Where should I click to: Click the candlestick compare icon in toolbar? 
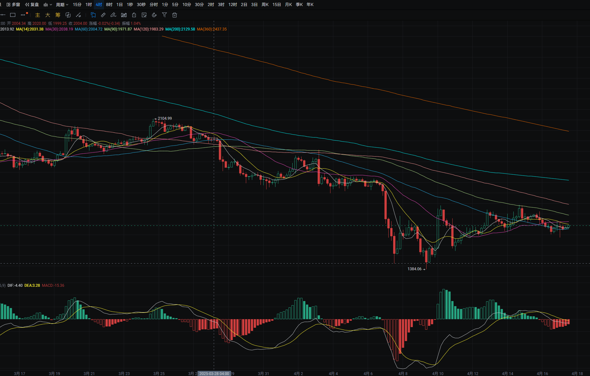124,15
